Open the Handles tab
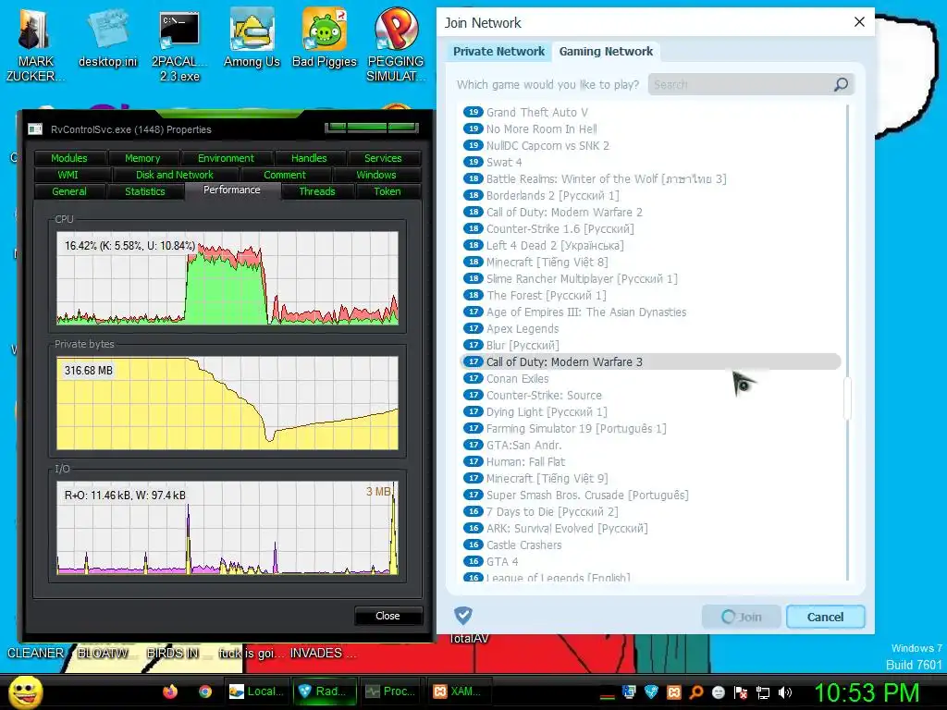 click(309, 158)
